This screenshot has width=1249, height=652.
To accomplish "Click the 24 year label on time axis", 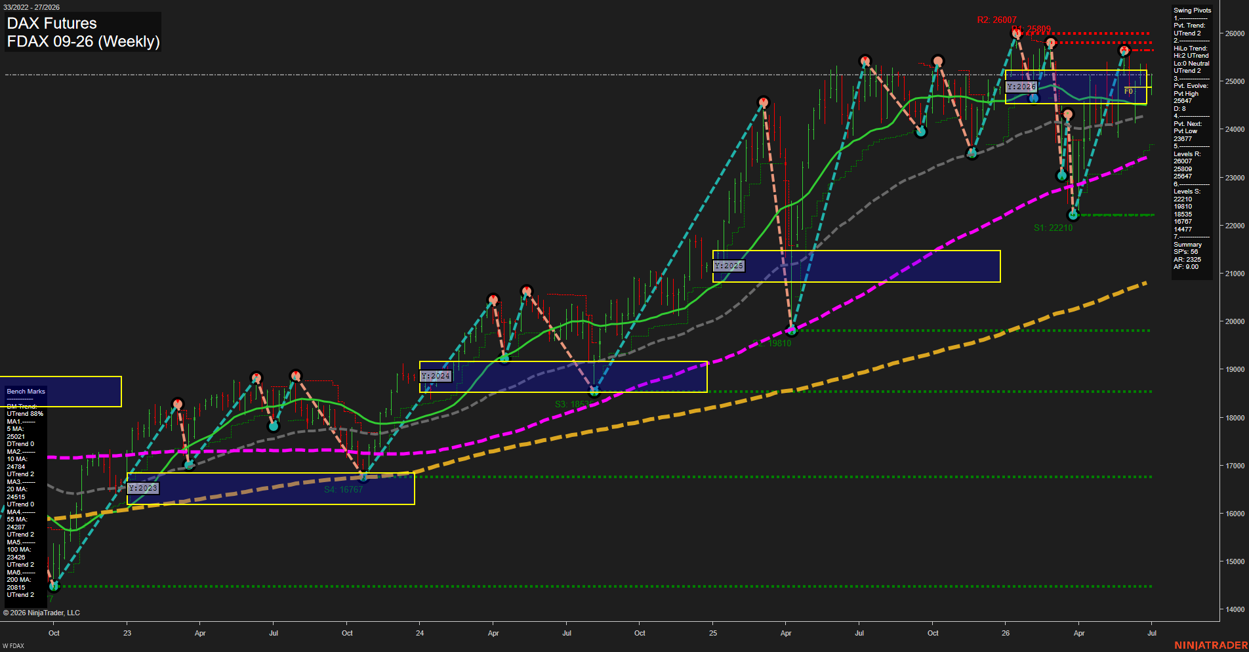I will [420, 633].
